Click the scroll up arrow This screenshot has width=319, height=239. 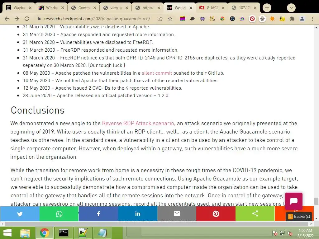click(317, 27)
